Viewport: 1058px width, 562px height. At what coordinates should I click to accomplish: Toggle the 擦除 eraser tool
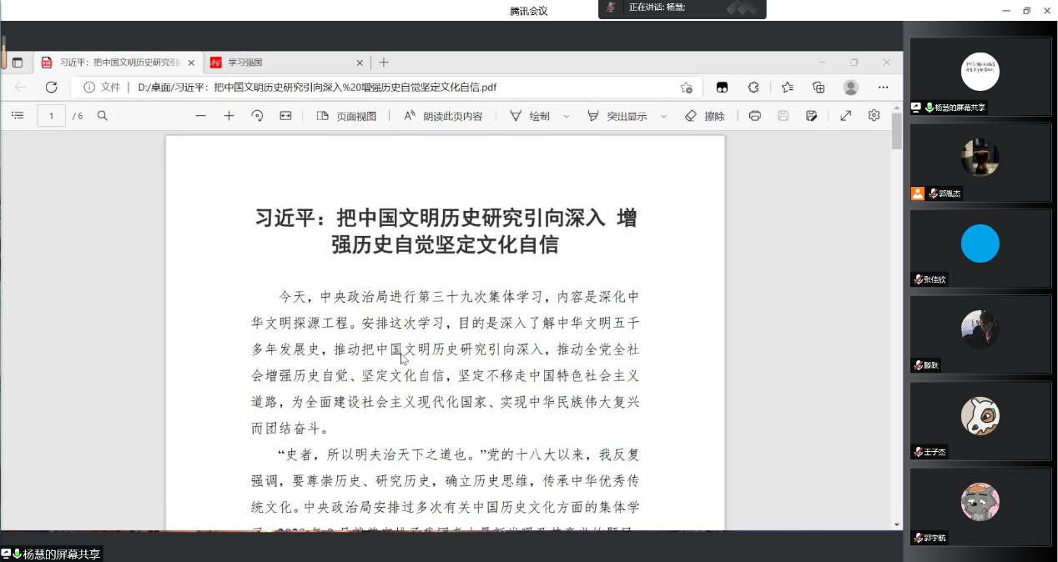point(705,116)
